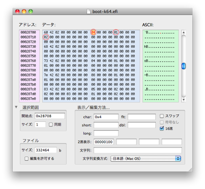The width and height of the screenshot is (205, 189).
Task: Click address 00028750
Action: pos(28,56)
